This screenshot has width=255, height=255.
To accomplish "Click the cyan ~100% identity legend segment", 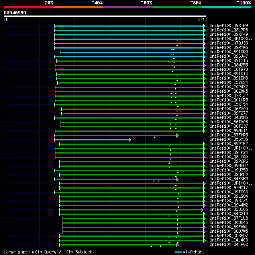I will (226, 7).
